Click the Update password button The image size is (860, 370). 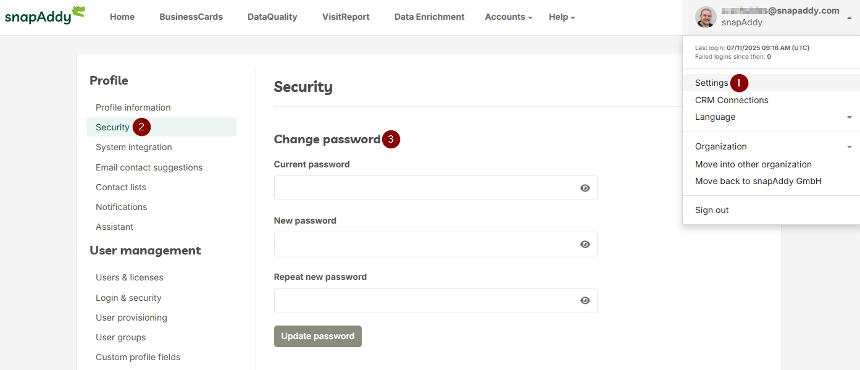[318, 336]
